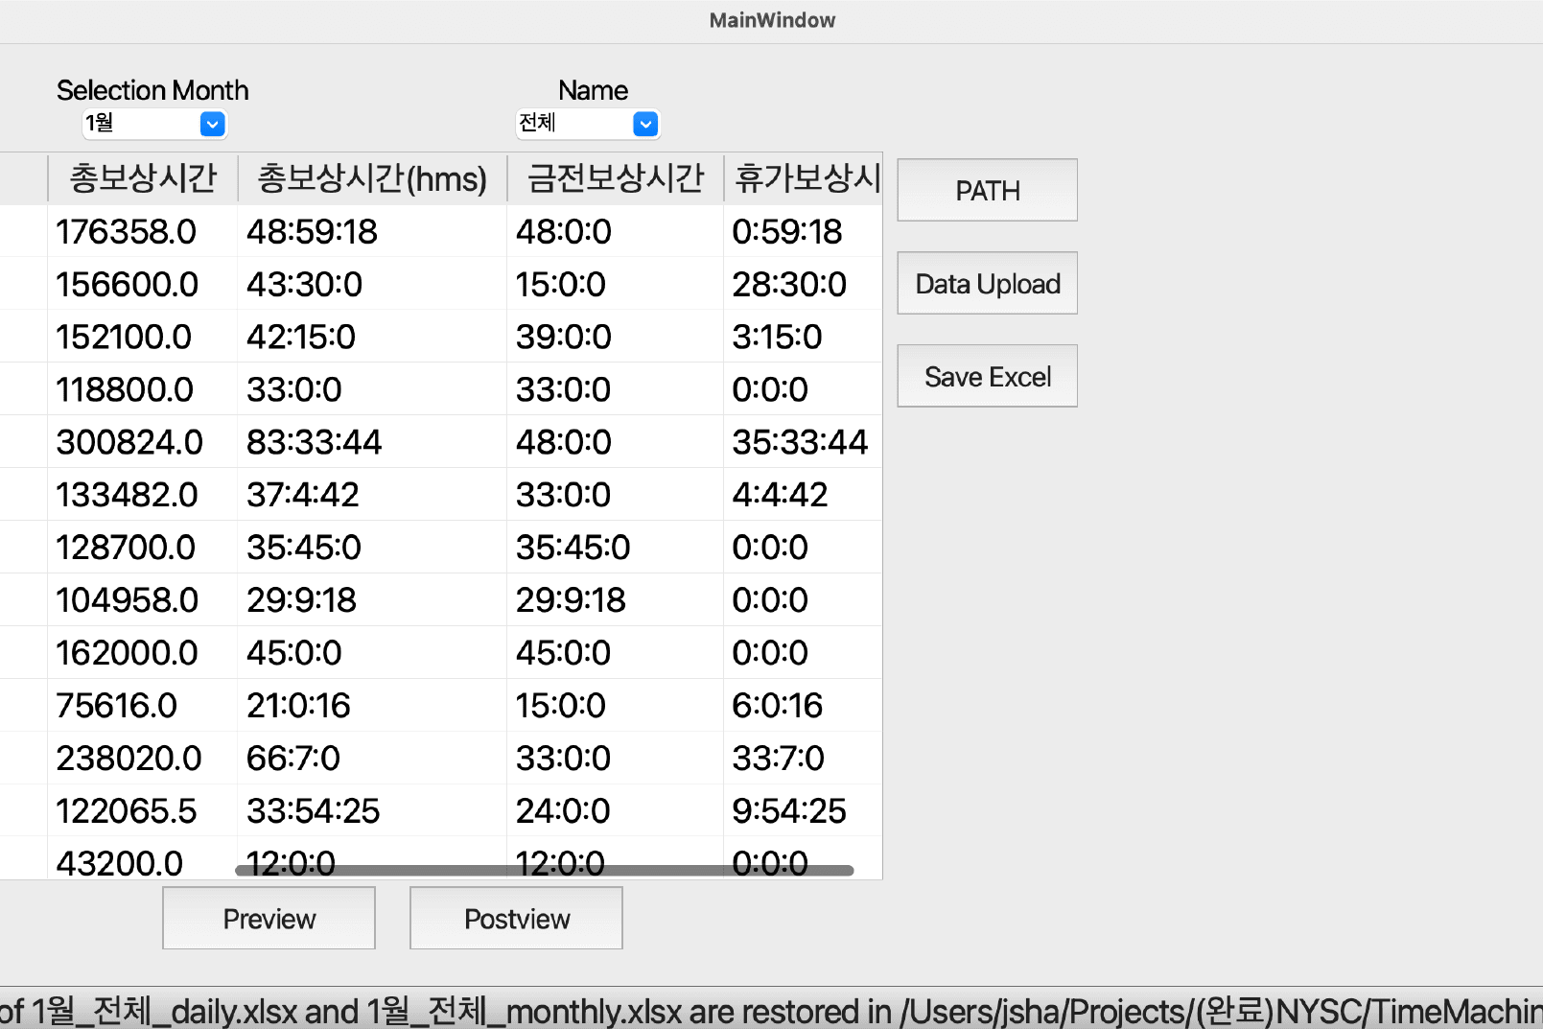Select cell 238020.0
Screen dimensions: 1543x1029
coord(143,759)
